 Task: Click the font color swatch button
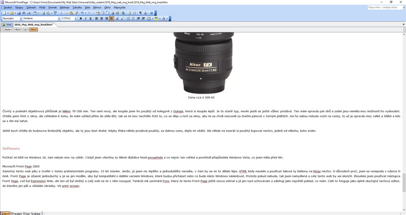pyautogui.click(x=164, y=18)
